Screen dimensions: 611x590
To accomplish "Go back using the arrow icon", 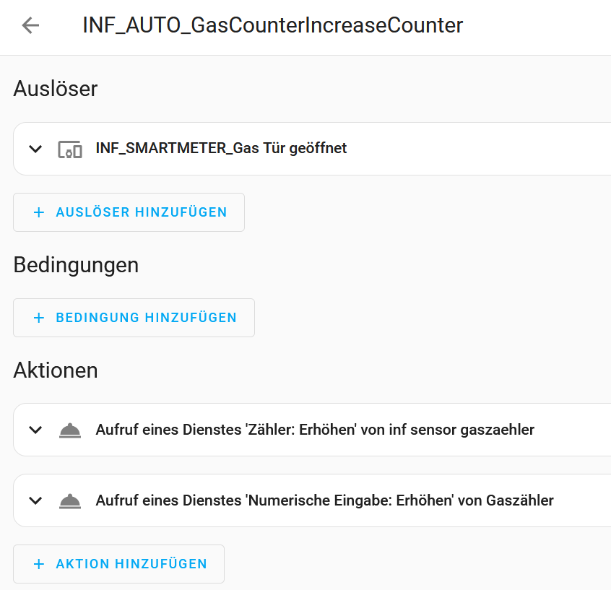I will click(x=30, y=26).
